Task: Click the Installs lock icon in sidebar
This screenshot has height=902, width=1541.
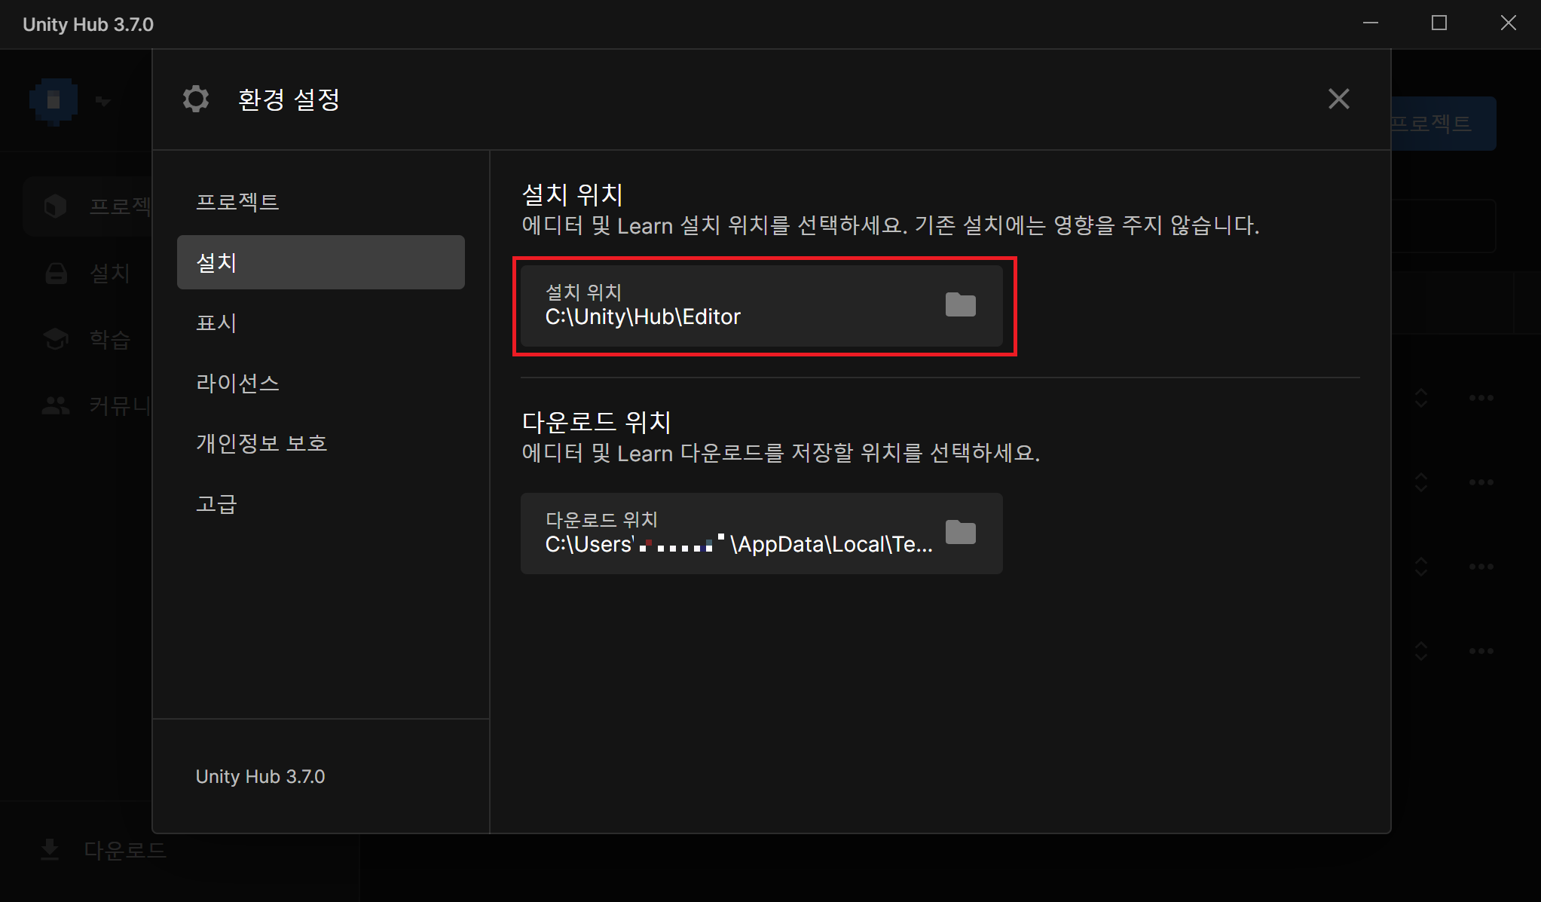Action: [x=56, y=273]
